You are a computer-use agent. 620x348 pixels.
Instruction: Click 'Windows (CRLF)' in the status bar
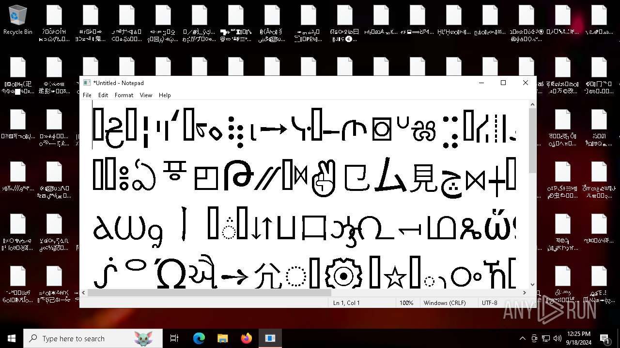tap(445, 303)
